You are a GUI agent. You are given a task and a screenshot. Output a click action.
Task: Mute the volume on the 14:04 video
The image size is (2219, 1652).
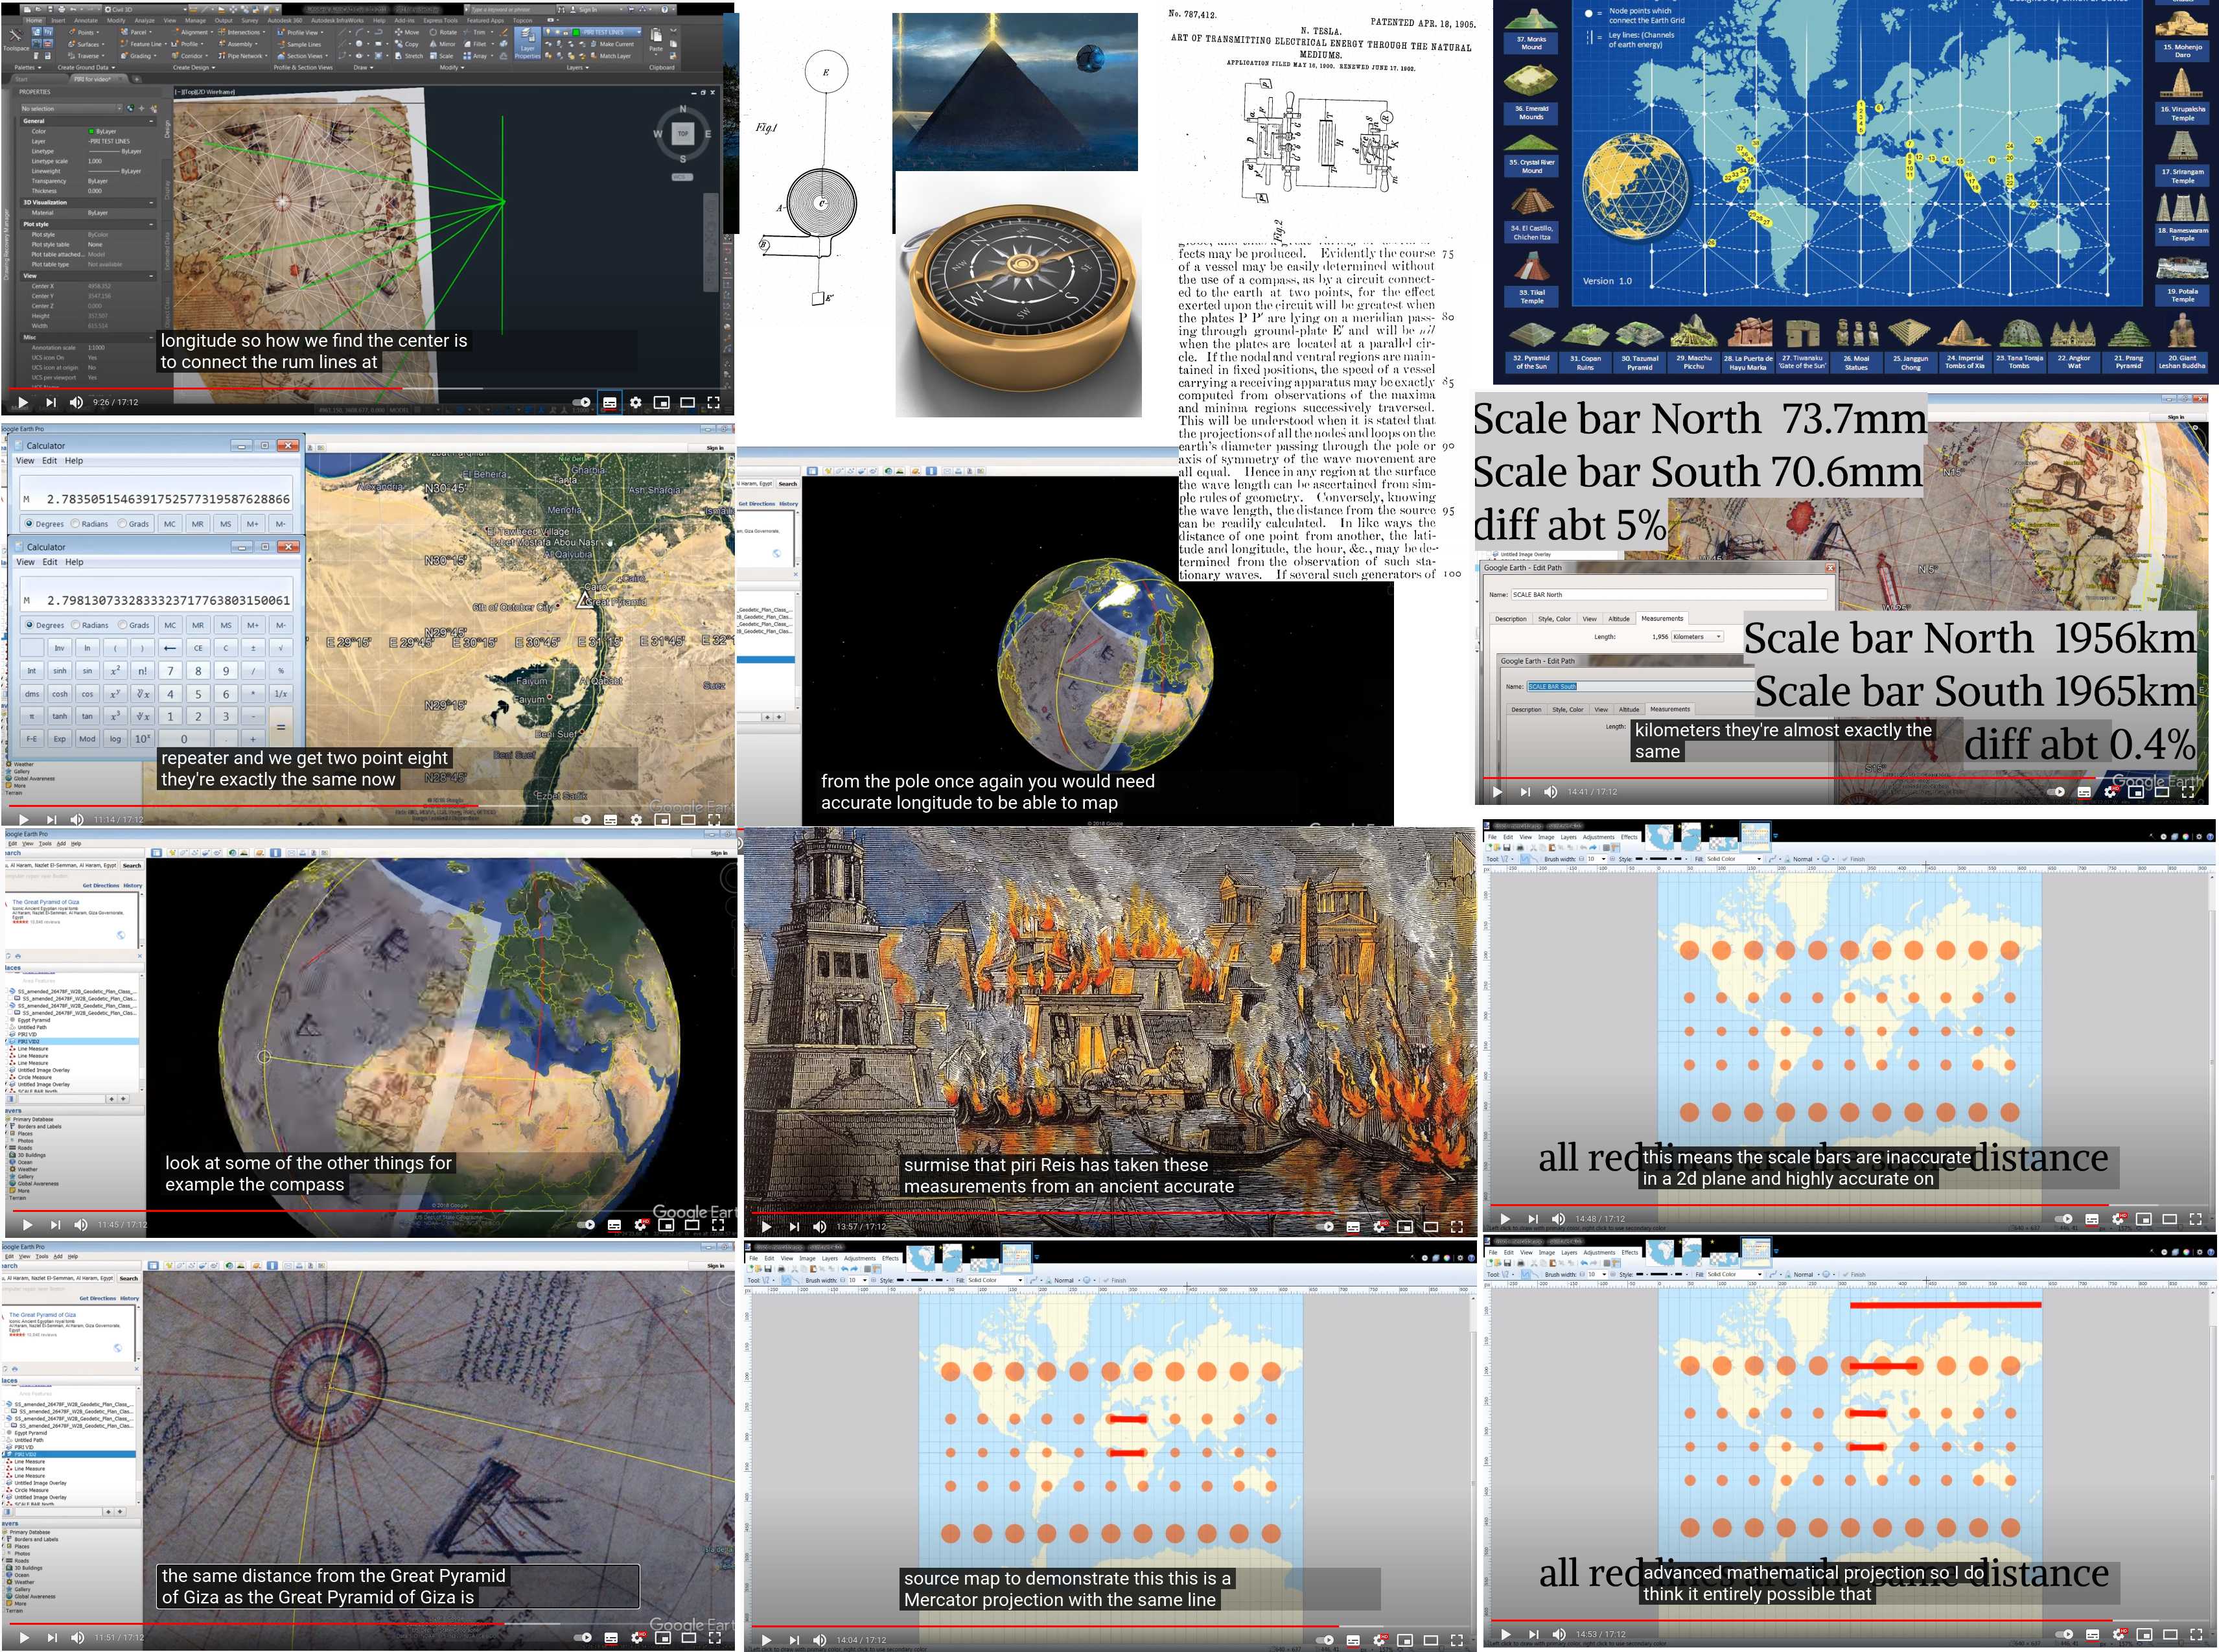click(820, 1639)
